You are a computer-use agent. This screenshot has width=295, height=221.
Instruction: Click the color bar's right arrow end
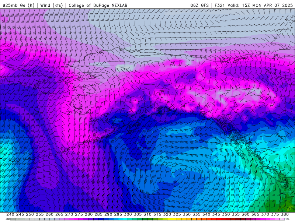click(288, 219)
